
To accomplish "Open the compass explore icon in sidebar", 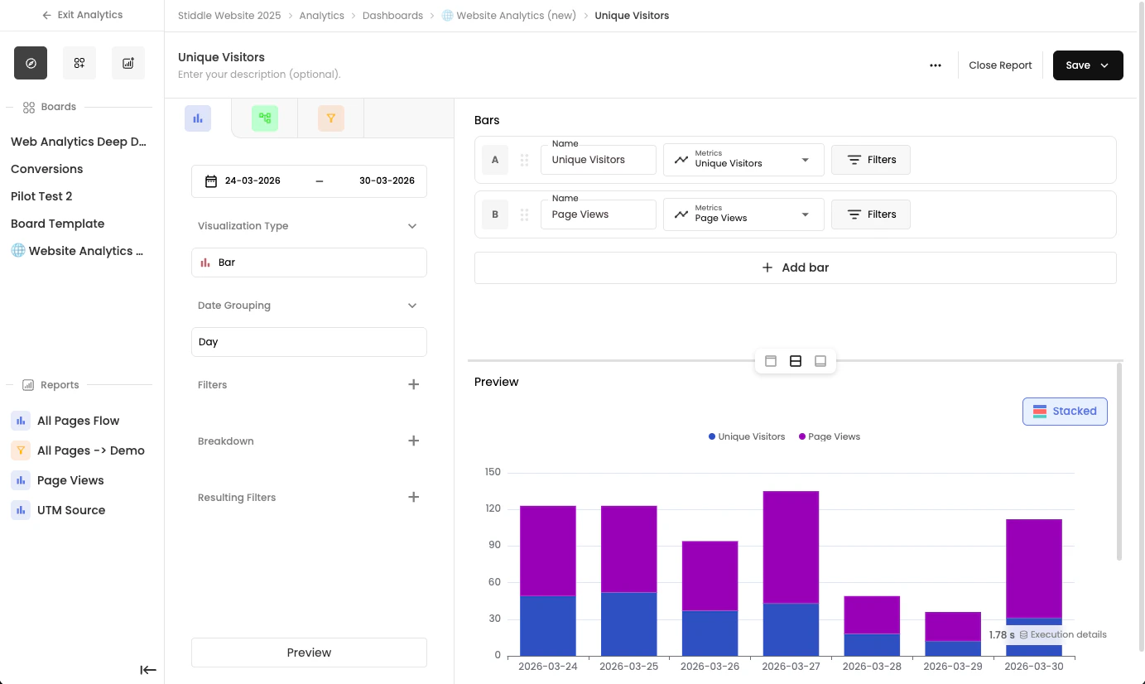I will (31, 63).
